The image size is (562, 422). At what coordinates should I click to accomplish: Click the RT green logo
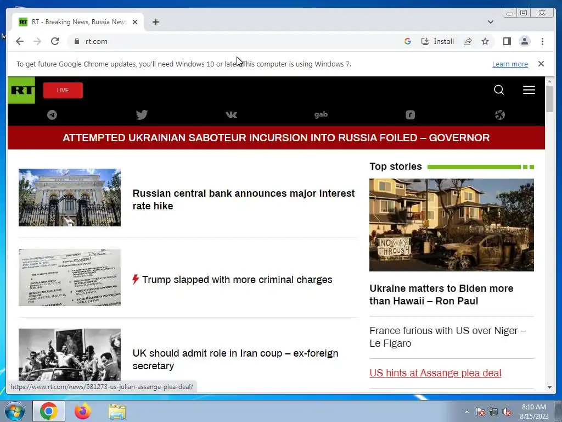[21, 90]
